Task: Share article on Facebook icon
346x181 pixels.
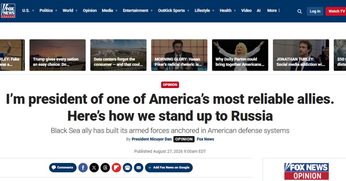Action: pos(83,167)
